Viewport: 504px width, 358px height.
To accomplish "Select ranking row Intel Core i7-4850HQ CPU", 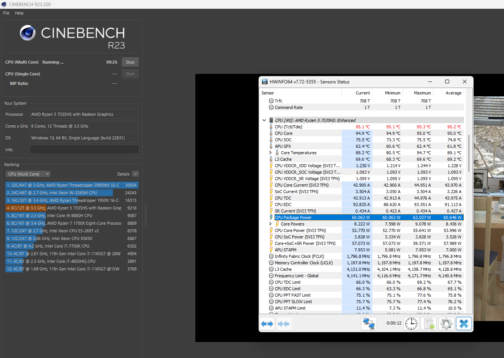I will [72, 261].
